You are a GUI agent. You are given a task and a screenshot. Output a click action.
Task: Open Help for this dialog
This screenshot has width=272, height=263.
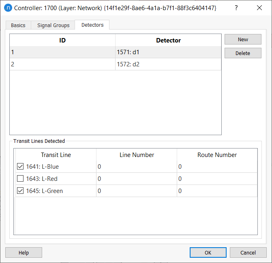tap(24, 252)
